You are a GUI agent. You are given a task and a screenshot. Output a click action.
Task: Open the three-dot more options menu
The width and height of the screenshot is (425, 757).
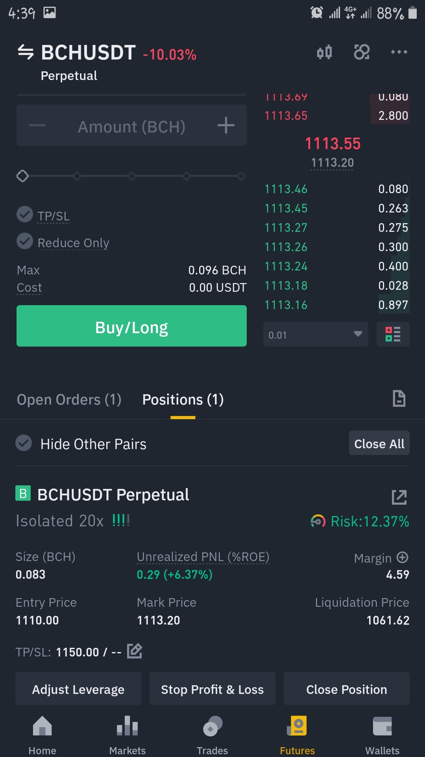point(399,52)
